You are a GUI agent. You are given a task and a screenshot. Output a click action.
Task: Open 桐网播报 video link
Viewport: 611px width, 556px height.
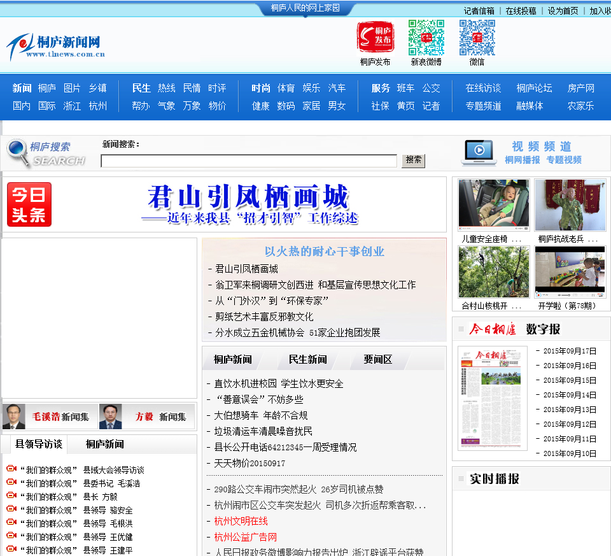pos(523,160)
